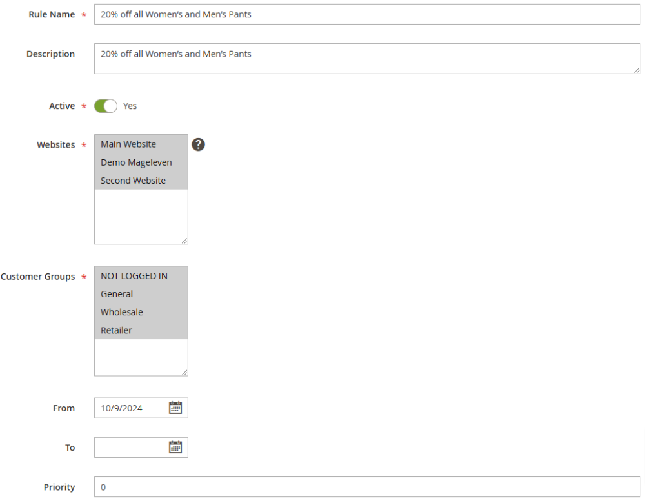Click the Customer Groups list resize handle
Screen dimensions: 645x501
[x=184, y=372]
